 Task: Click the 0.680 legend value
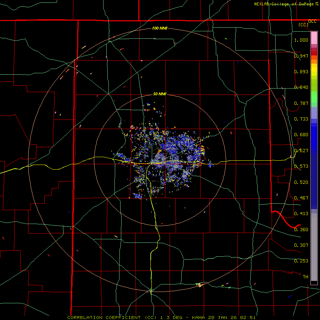[x=301, y=134]
